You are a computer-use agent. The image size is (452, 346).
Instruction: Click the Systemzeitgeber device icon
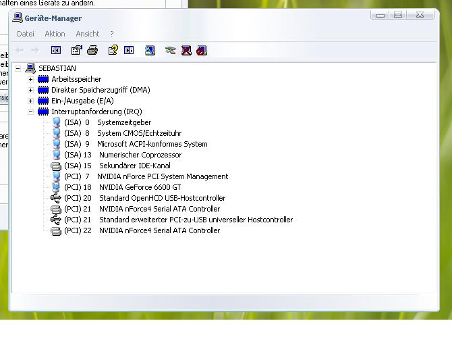pos(57,122)
